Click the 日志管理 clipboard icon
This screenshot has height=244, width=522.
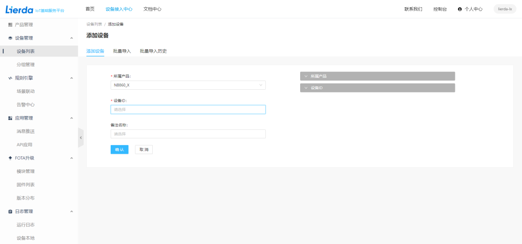pos(10,212)
